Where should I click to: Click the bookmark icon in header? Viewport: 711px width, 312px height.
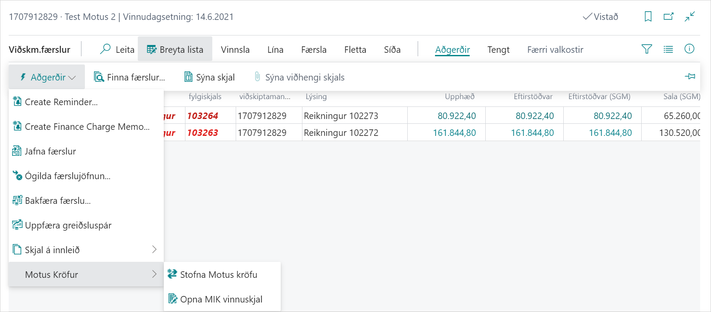(x=648, y=17)
